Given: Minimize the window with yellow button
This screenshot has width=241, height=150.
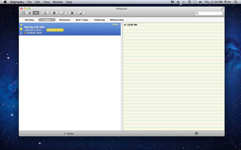Looking at the screenshot, I should (x=25, y=9).
